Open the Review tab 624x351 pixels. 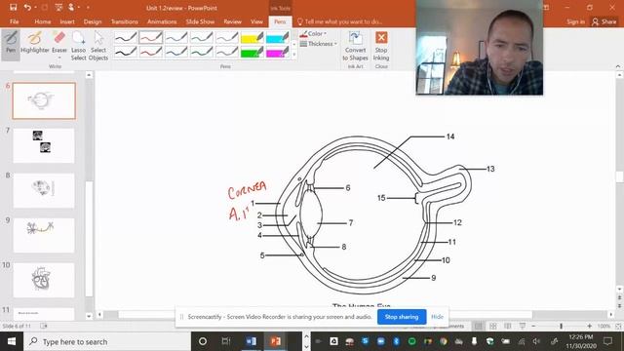[x=232, y=21]
